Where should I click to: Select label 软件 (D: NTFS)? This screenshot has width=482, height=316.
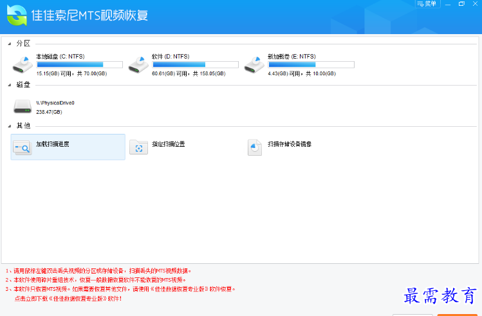click(x=171, y=57)
